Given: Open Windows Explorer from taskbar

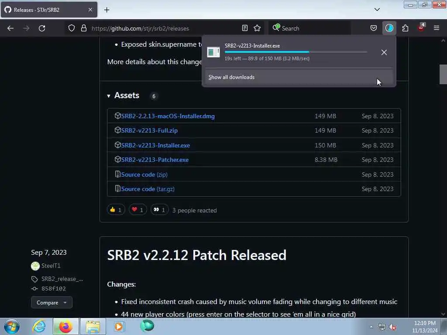Looking at the screenshot, I should pyautogui.click(x=93, y=326).
